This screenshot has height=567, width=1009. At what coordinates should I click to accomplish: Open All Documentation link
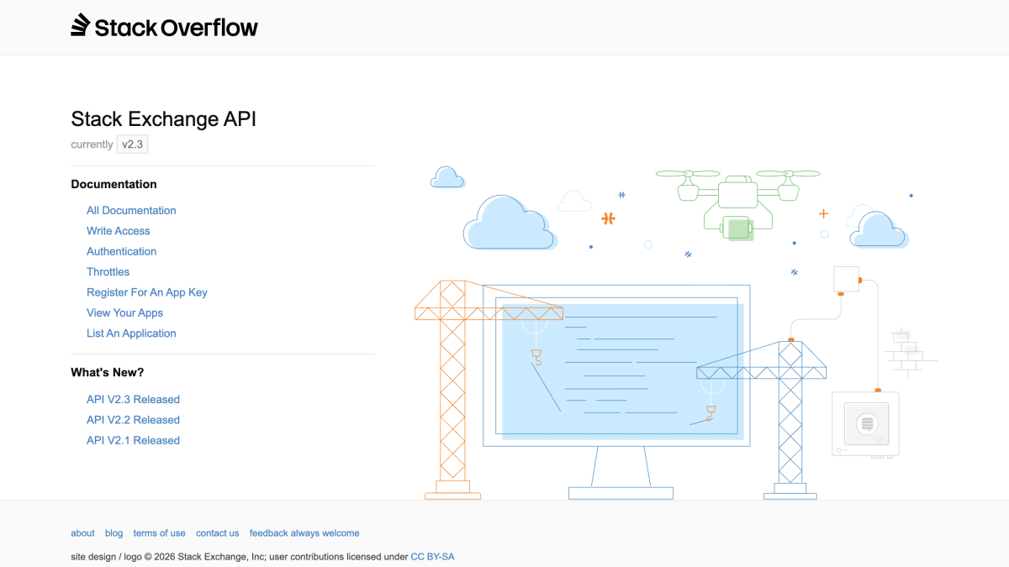[x=131, y=211]
